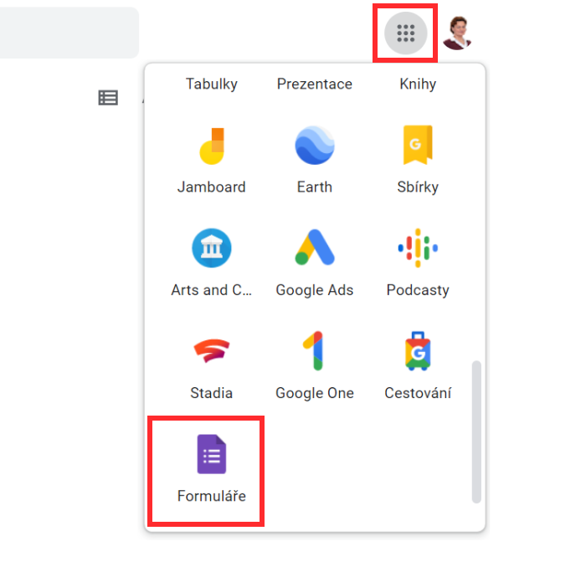Open Prezentace from the apps menu
The height and width of the screenshot is (587, 586).
[x=315, y=84]
